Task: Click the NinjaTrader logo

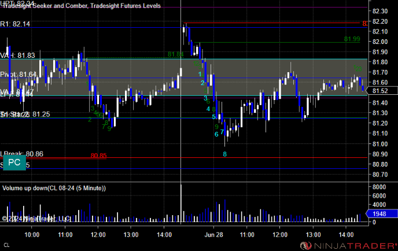Action: pos(348,246)
